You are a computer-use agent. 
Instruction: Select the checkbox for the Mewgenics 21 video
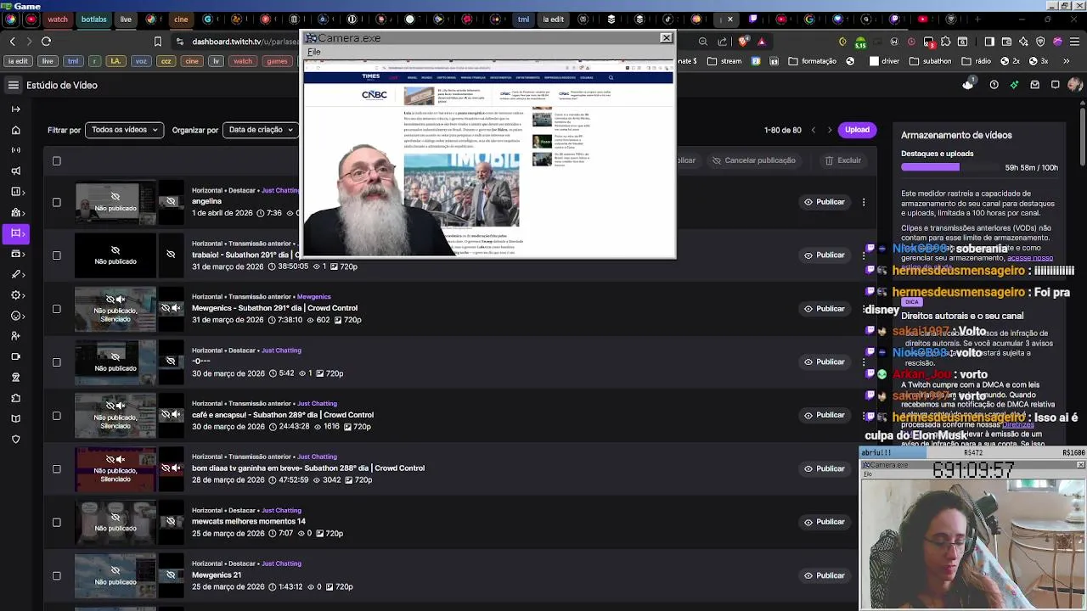(x=57, y=575)
